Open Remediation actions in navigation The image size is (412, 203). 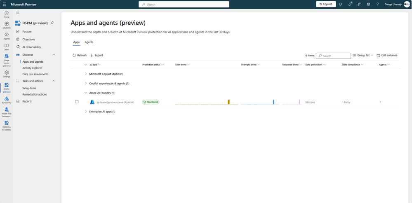[x=35, y=94]
